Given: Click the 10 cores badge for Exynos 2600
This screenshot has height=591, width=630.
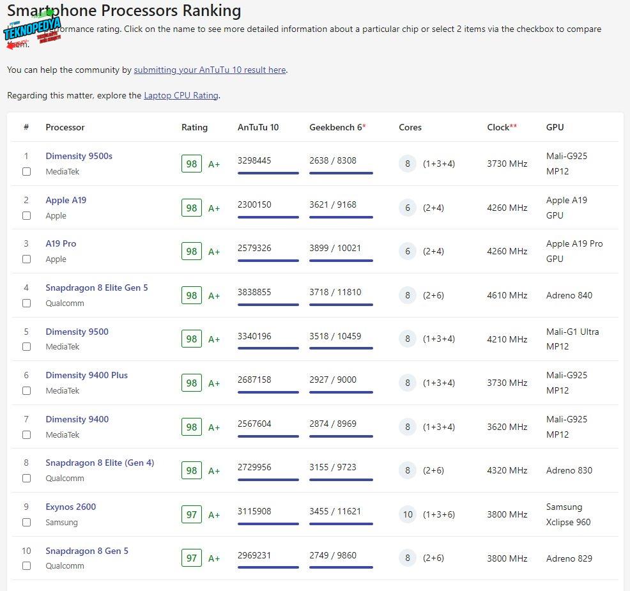Looking at the screenshot, I should coord(408,514).
